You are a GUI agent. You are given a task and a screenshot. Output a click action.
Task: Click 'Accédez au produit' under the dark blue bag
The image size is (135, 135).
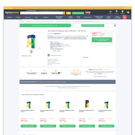point(87,126)
